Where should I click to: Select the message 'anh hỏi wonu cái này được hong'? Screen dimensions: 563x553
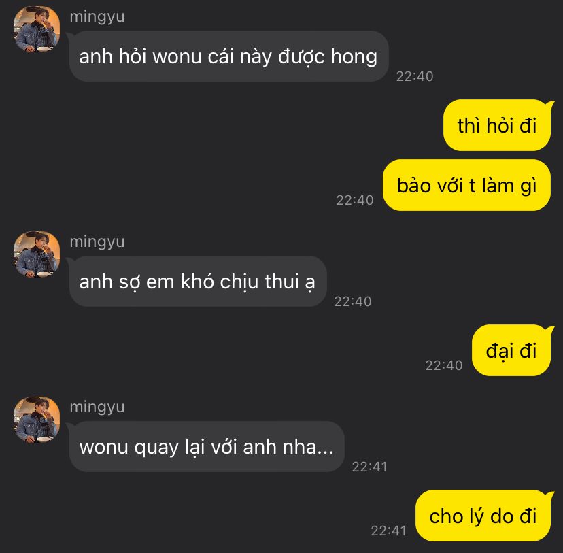[228, 56]
